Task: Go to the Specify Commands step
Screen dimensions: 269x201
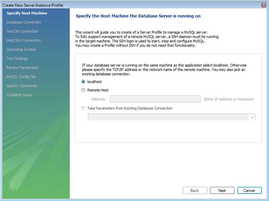Action: coord(22,86)
